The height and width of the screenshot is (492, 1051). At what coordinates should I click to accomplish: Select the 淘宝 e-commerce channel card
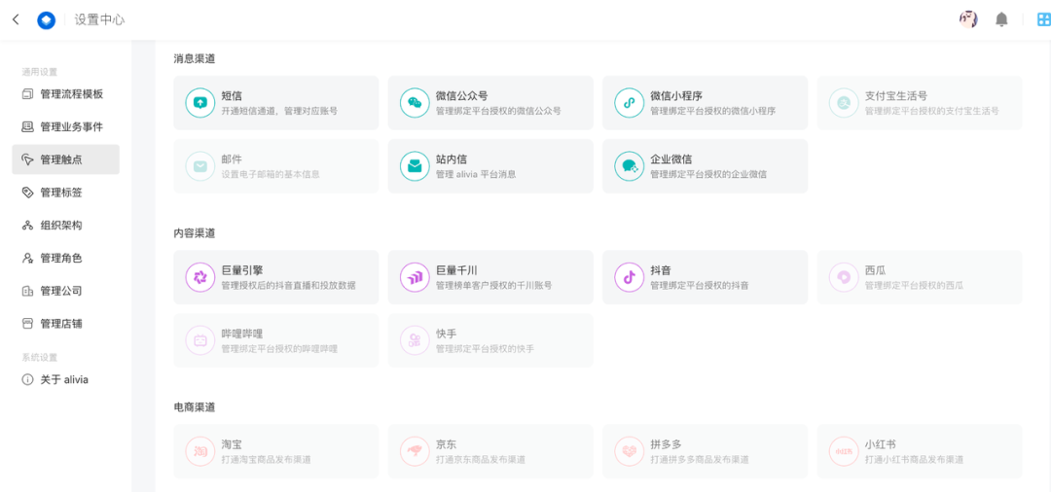pos(275,451)
